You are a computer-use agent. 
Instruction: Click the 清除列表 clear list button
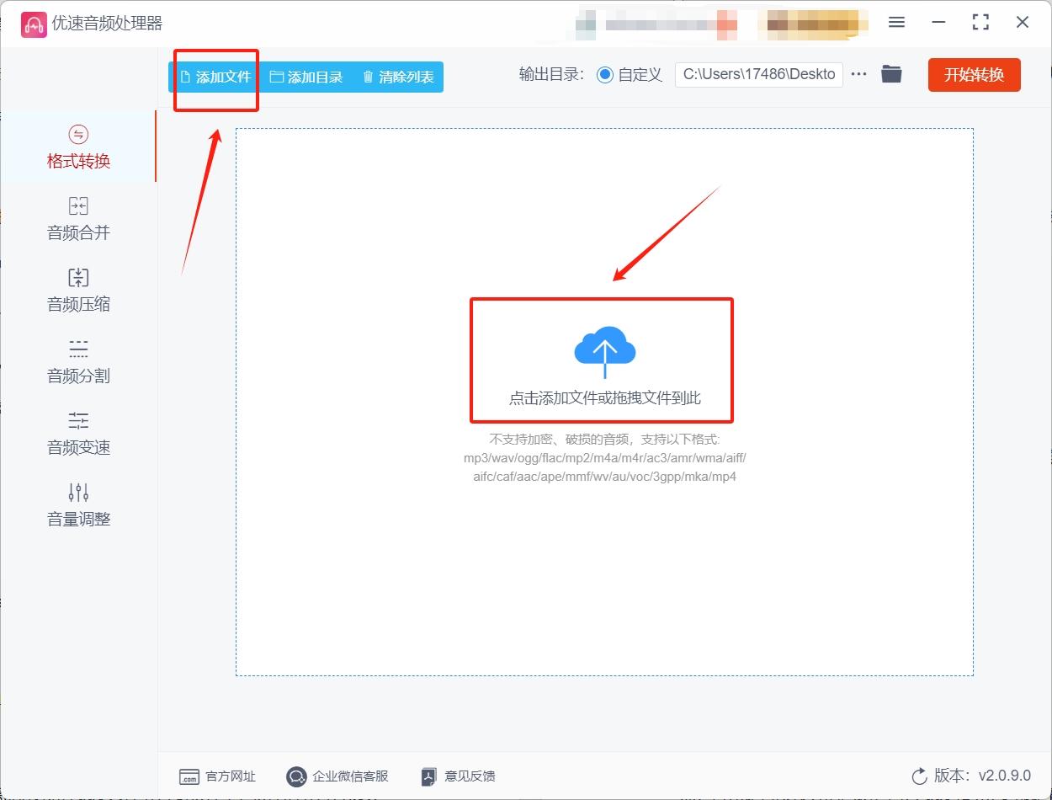pyautogui.click(x=397, y=76)
